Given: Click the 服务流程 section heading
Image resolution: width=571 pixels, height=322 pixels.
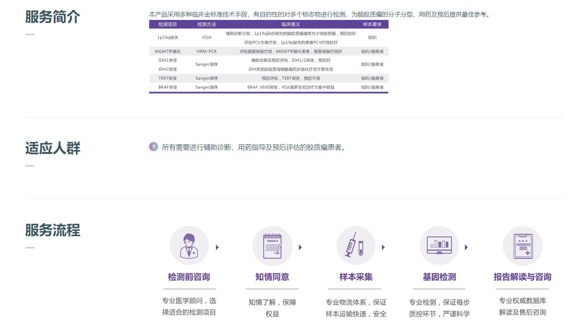Looking at the screenshot, I should click(53, 230).
